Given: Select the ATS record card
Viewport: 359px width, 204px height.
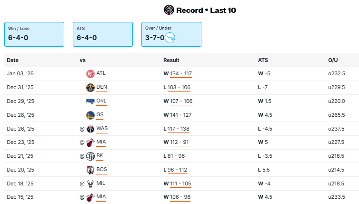Looking at the screenshot, I should point(103,34).
